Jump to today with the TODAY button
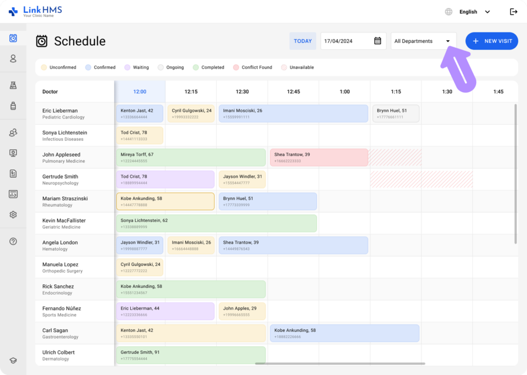Screen dimensions: 527x375 click(x=303, y=41)
